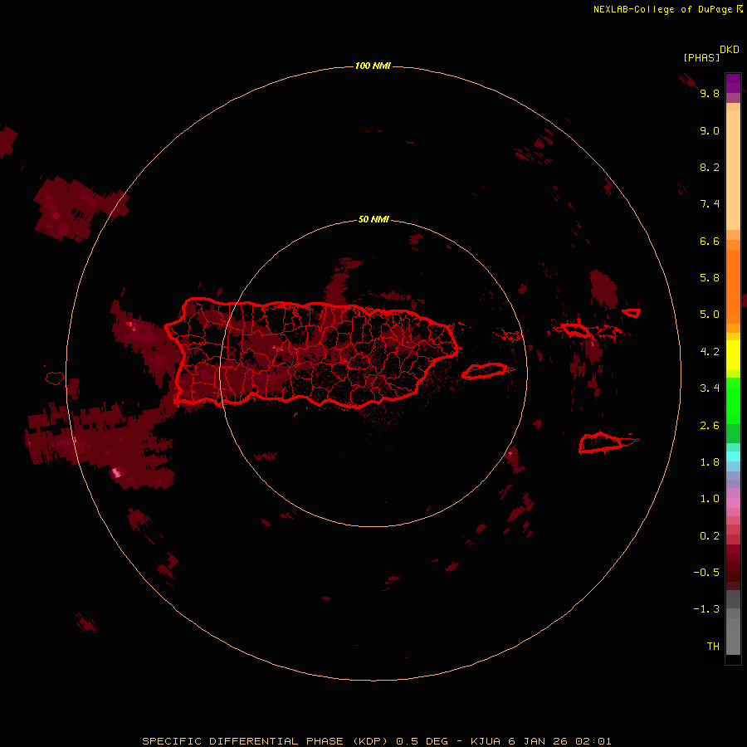Click the Vieques island outline east of Puerto Rico
The image size is (747, 747).
485,371
